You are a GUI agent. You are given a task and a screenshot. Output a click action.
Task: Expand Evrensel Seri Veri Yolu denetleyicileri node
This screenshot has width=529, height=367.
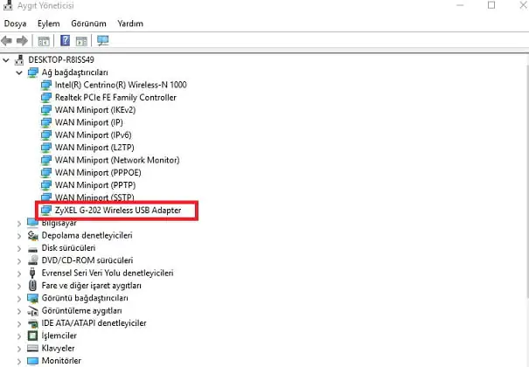19,274
